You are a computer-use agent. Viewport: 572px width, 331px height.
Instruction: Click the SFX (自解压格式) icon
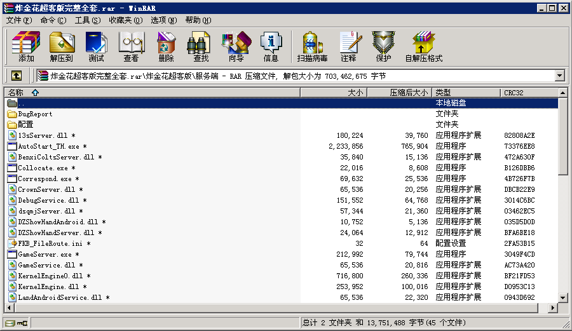423,47
